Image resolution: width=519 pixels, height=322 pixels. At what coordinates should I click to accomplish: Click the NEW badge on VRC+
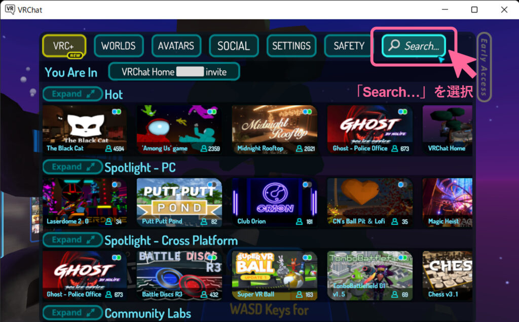pos(75,55)
